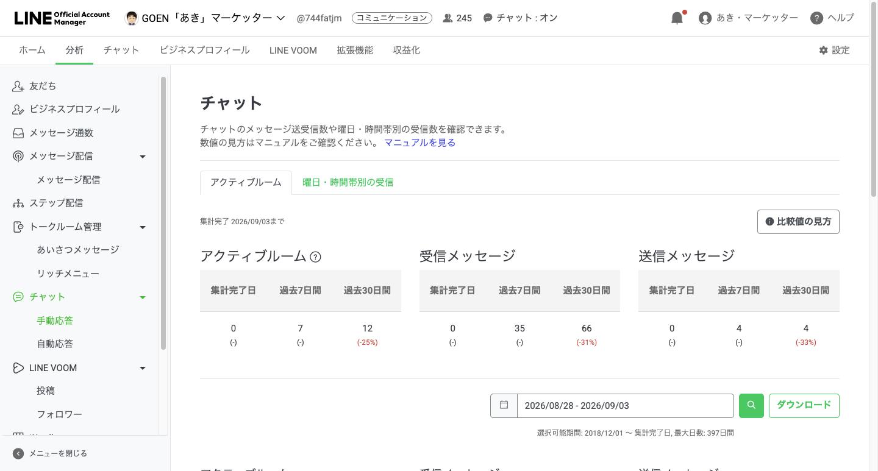Screen dimensions: 878x471
Task: Click the LINE Official Account Manager logo
Action: tap(62, 18)
